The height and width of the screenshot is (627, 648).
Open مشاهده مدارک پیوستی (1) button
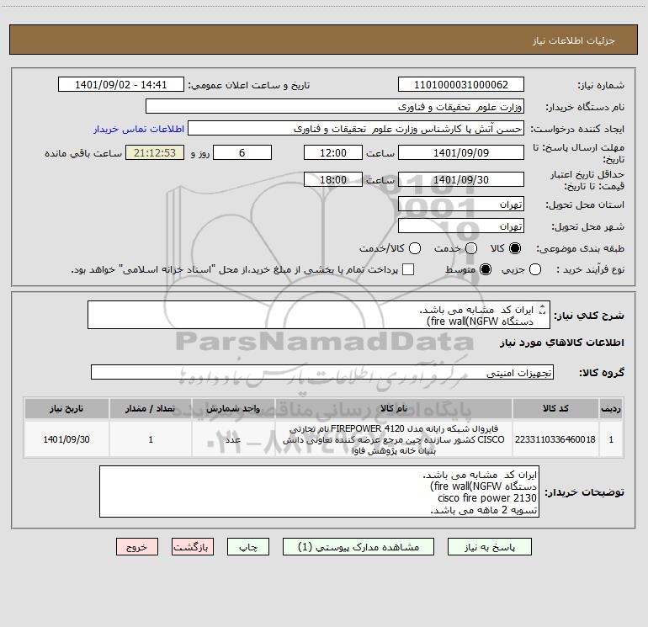[359, 547]
